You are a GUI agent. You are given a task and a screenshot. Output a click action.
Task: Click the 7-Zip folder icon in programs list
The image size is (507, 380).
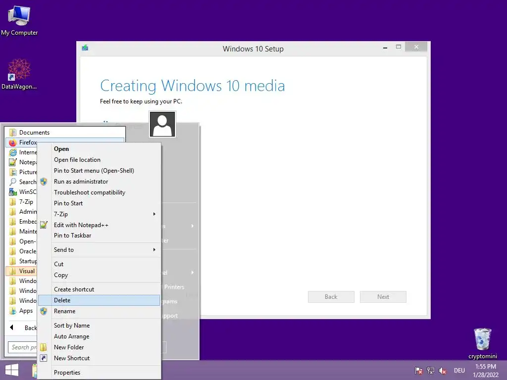(x=12, y=202)
